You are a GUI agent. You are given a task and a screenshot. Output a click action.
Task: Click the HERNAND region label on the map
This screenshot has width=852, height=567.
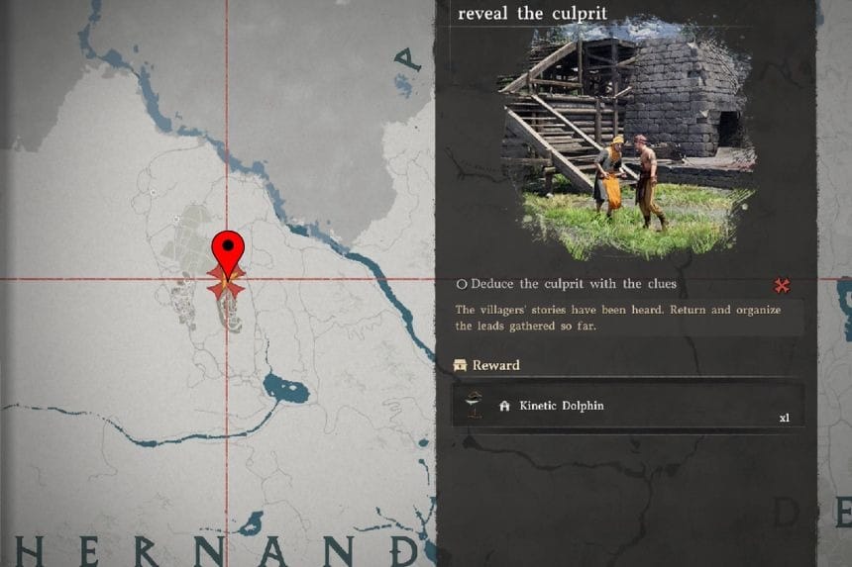click(x=217, y=552)
